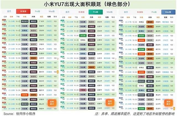Click eye icon on Max panel 23-26周 西安市 row

pos(122,45)
